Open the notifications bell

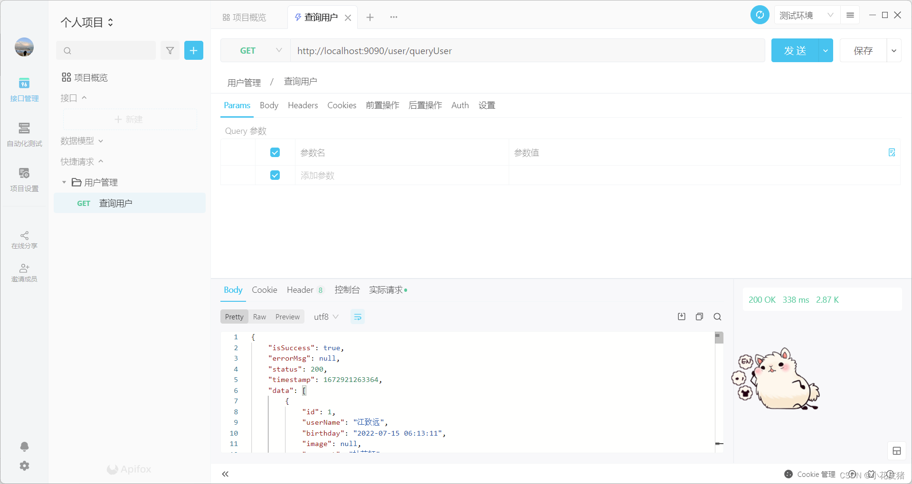click(x=24, y=447)
